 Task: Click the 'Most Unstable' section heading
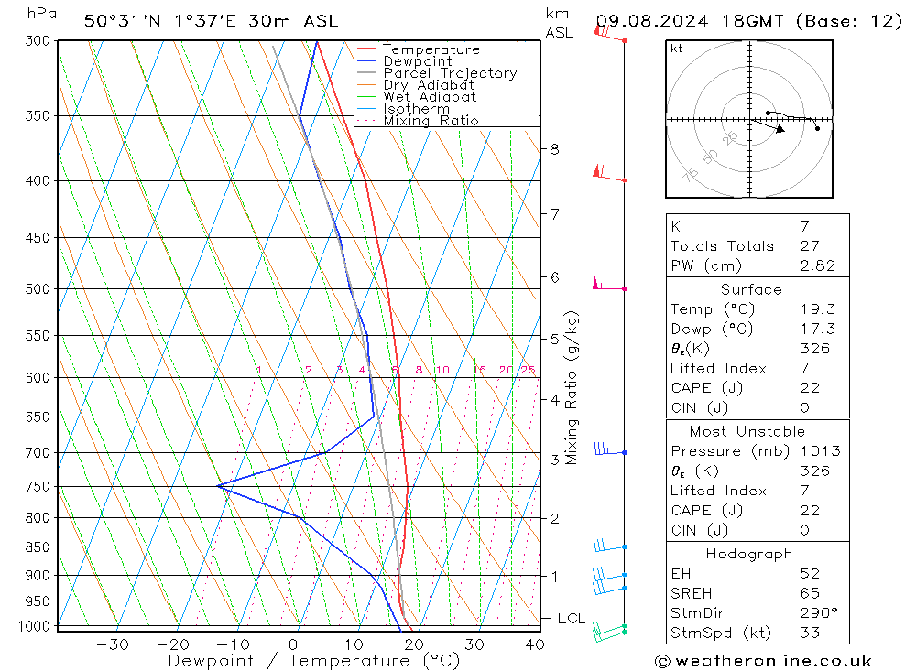[x=747, y=431]
